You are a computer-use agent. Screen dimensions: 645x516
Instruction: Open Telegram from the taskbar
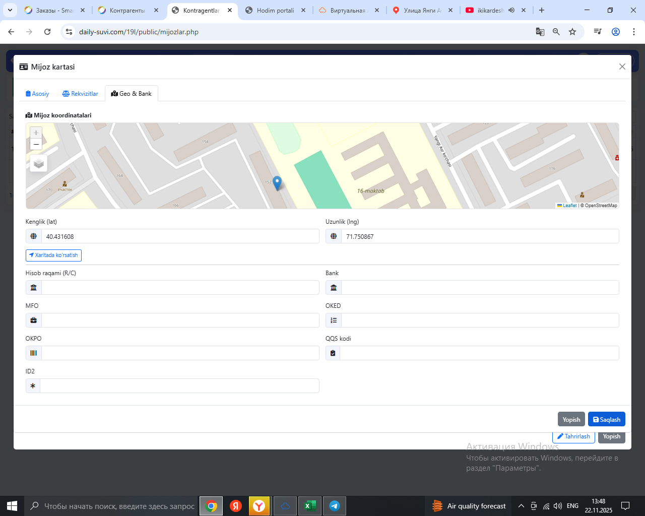tap(334, 506)
